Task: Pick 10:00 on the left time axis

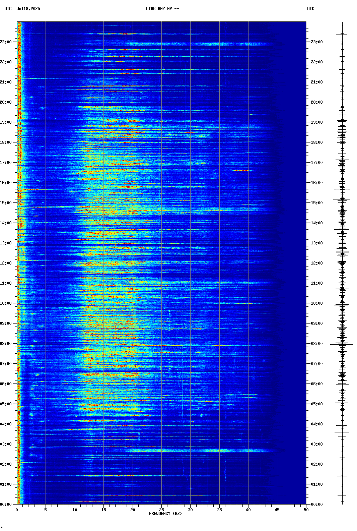Action: (x=6, y=303)
